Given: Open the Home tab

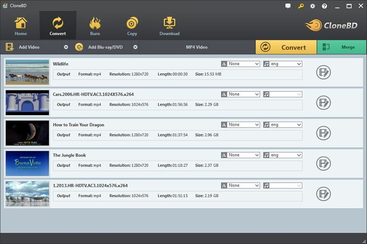Looking at the screenshot, I should tap(21, 26).
